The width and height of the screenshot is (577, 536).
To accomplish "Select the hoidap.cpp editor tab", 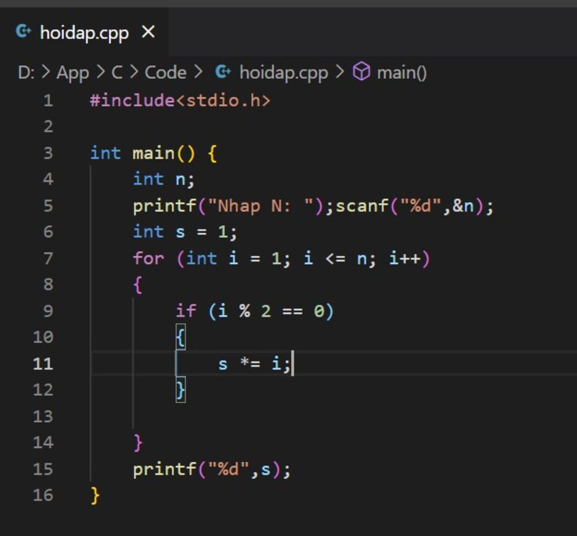I will [x=85, y=32].
